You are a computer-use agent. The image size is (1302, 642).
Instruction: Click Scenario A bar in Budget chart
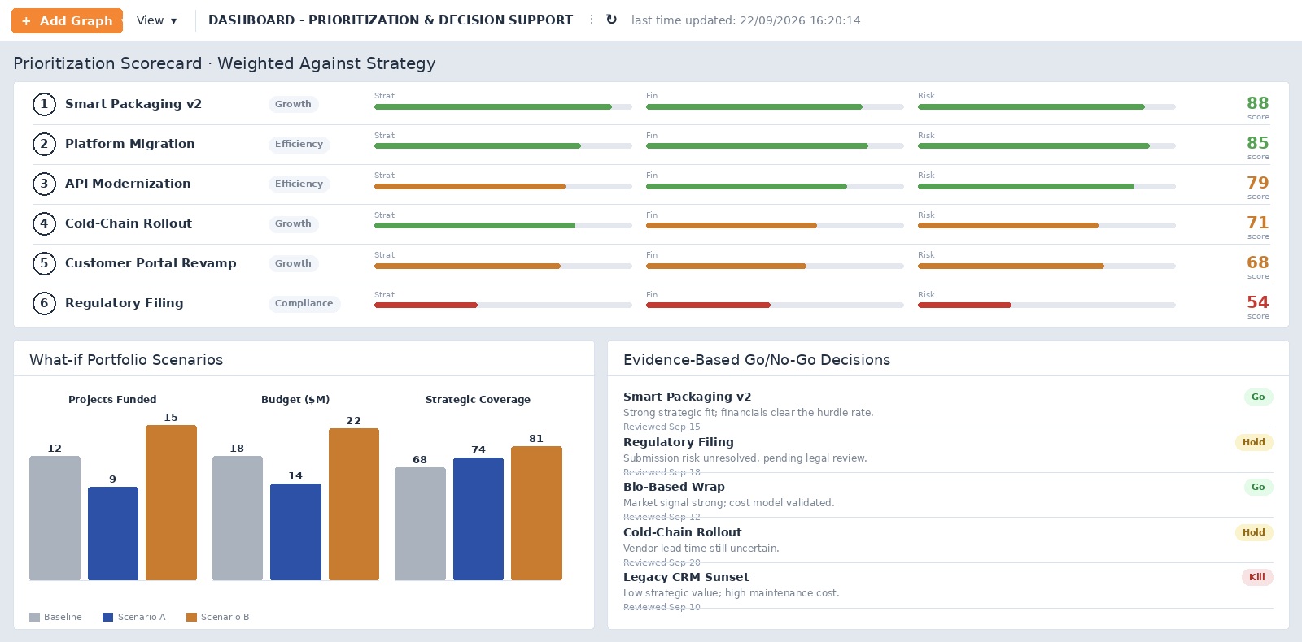coord(295,532)
